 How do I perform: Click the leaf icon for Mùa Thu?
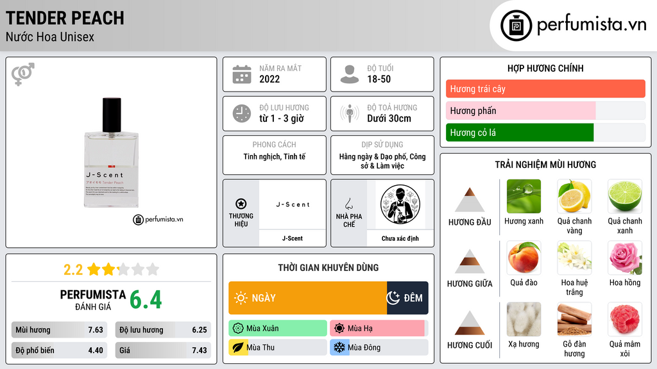(x=238, y=347)
